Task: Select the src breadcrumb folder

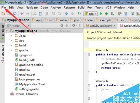Action: click(49, 20)
